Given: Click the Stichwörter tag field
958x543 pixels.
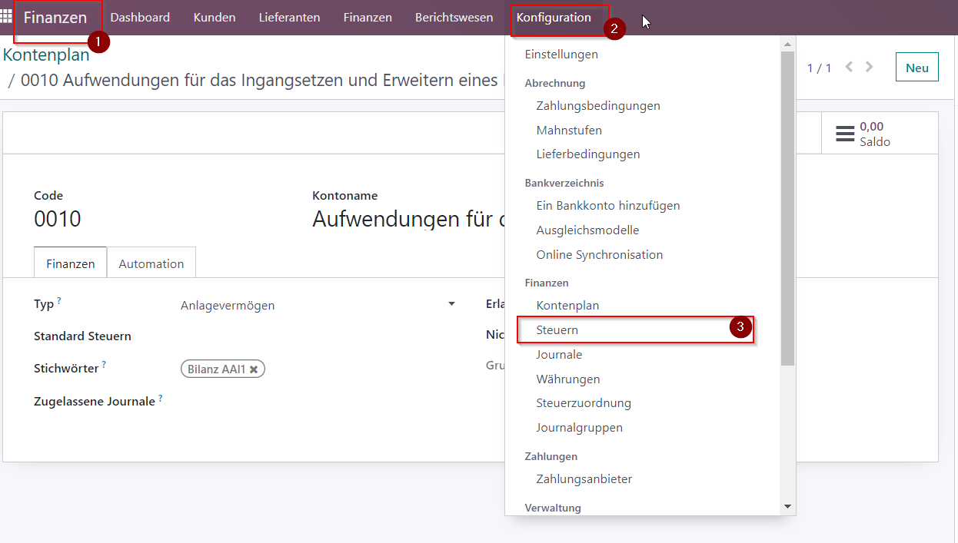Looking at the screenshot, I should pyautogui.click(x=318, y=369).
